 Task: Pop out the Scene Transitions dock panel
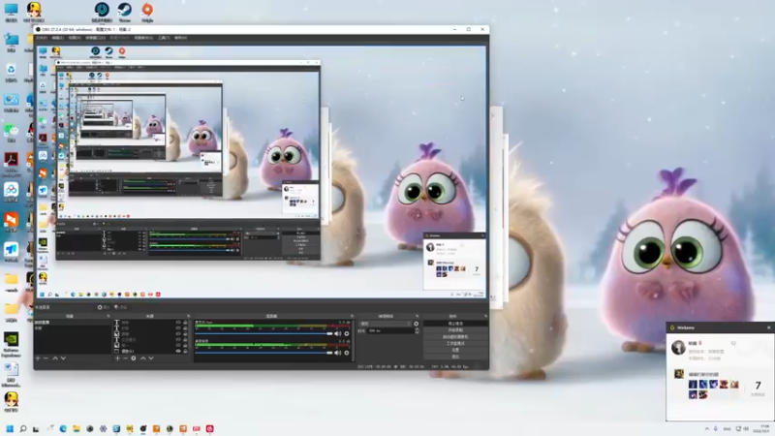click(418, 316)
